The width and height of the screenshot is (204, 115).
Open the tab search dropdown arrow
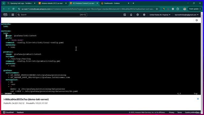click(x=4, y=3)
